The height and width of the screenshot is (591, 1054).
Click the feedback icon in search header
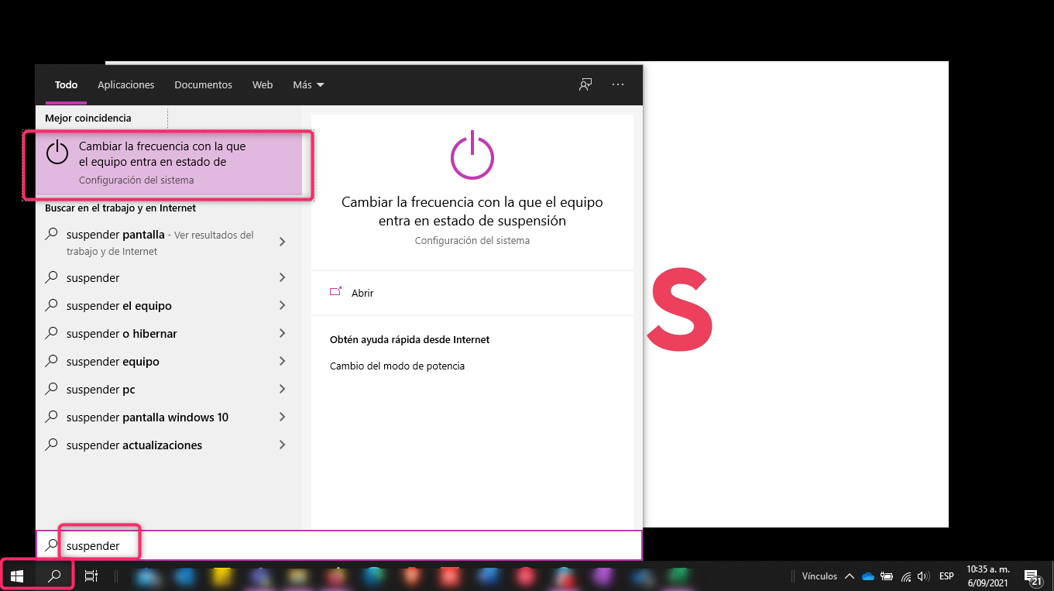click(x=585, y=84)
